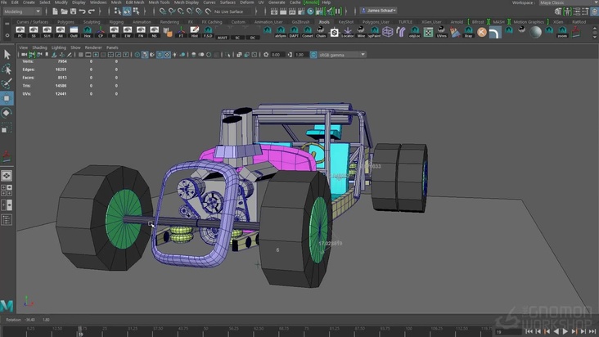Screen dimensions: 599x337
Task: Click the gray sphere shelf icon
Action: tap(536, 32)
